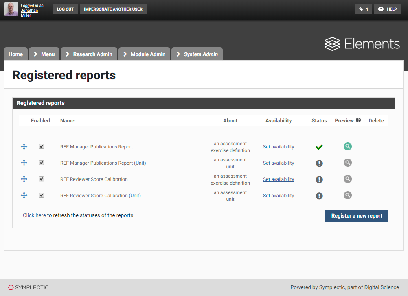This screenshot has width=408, height=296.
Task: Toggle Enabled for REF Reviewer Score Calibration (Unit)
Action: (42, 195)
